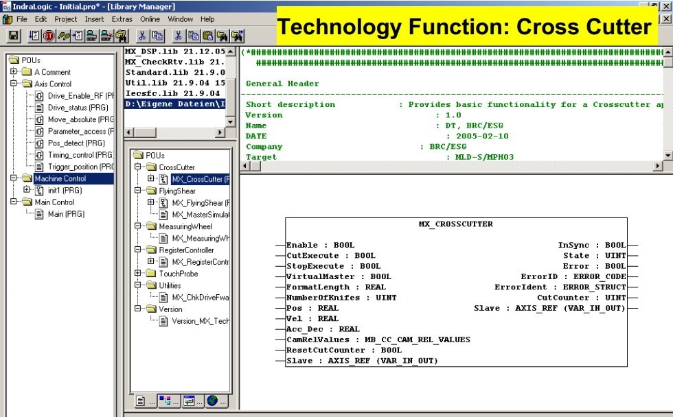673x417 pixels.
Task: Expand the MX_CrossCutter function block node
Action: (x=150, y=178)
